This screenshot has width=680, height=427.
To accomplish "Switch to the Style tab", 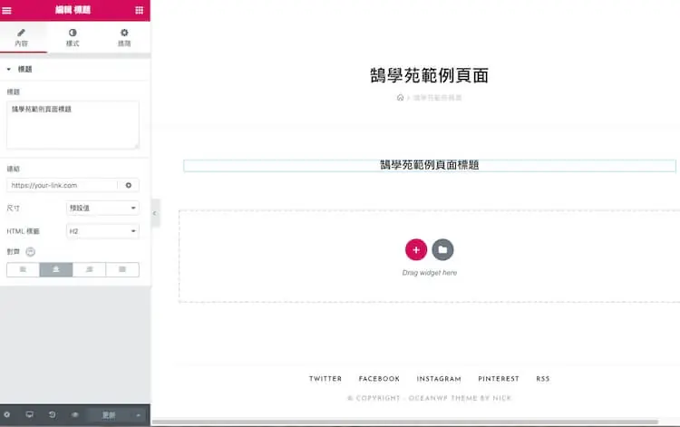I will [x=73, y=38].
